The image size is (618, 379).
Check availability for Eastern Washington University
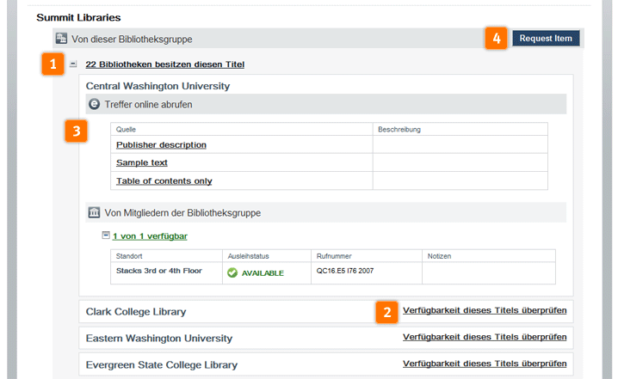point(485,337)
